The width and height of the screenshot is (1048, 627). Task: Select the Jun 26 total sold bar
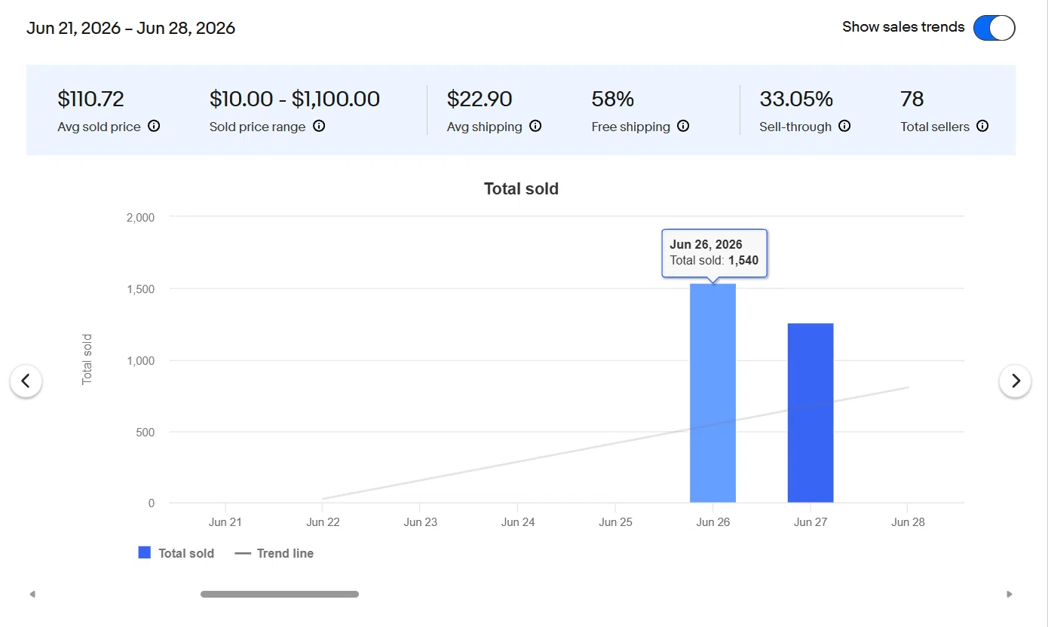pyautogui.click(x=712, y=393)
